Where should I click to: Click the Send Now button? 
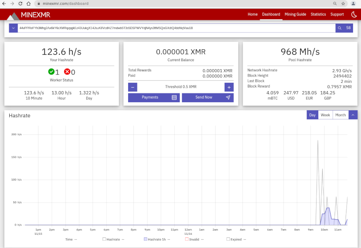coord(207,97)
